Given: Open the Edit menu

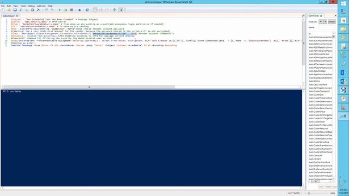Looking at the screenshot, I should pos(9,6).
